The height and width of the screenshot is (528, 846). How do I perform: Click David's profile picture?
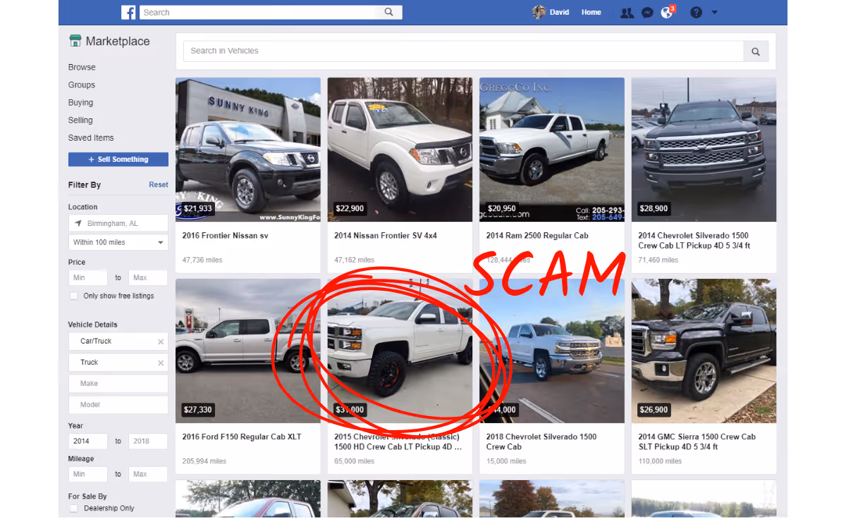tap(539, 12)
